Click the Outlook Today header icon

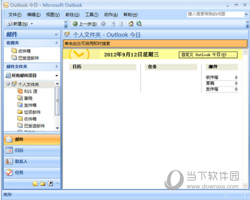(x=67, y=34)
